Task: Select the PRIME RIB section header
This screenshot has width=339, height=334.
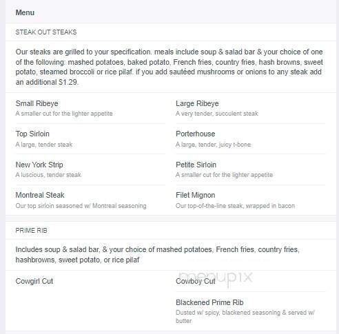Action: (x=31, y=231)
